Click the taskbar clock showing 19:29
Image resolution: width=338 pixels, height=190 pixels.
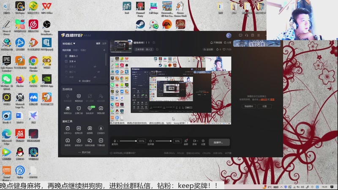point(324,187)
